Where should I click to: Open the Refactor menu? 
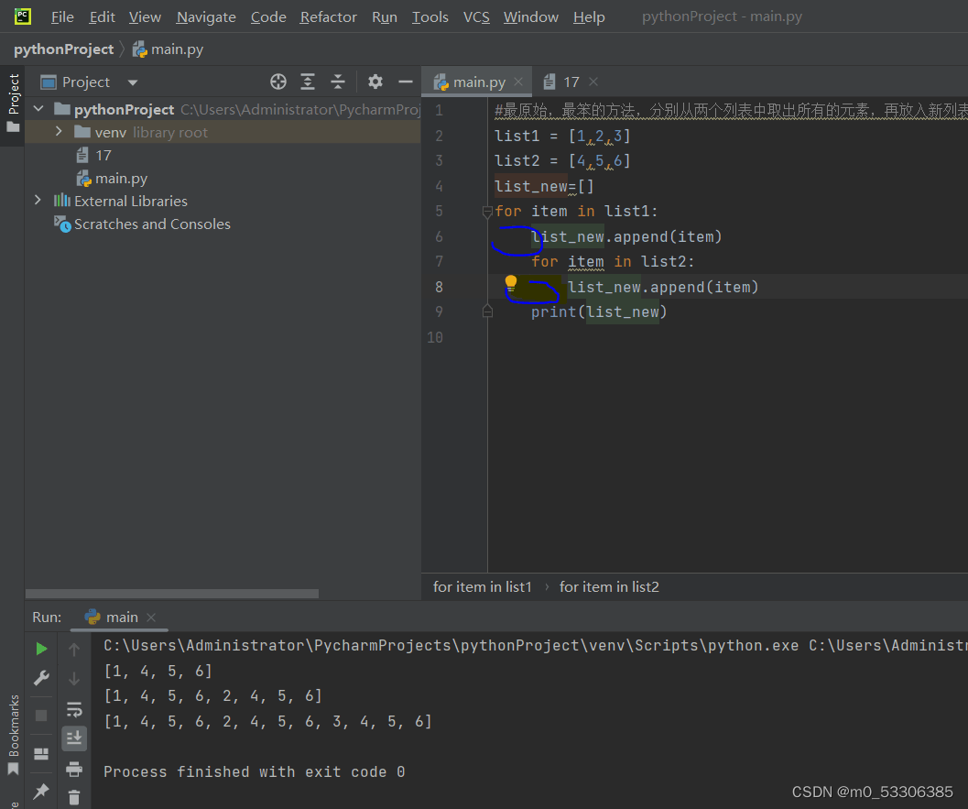click(x=328, y=16)
